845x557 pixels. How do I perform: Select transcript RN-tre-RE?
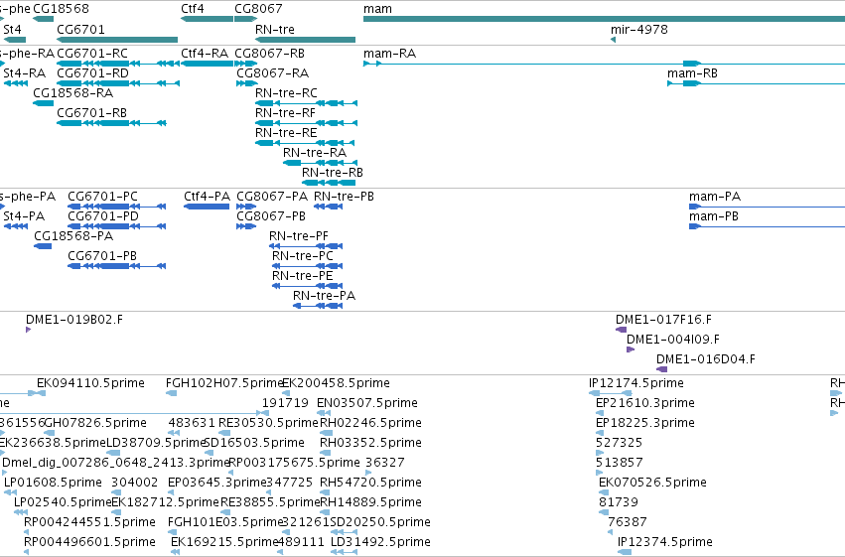click(305, 143)
